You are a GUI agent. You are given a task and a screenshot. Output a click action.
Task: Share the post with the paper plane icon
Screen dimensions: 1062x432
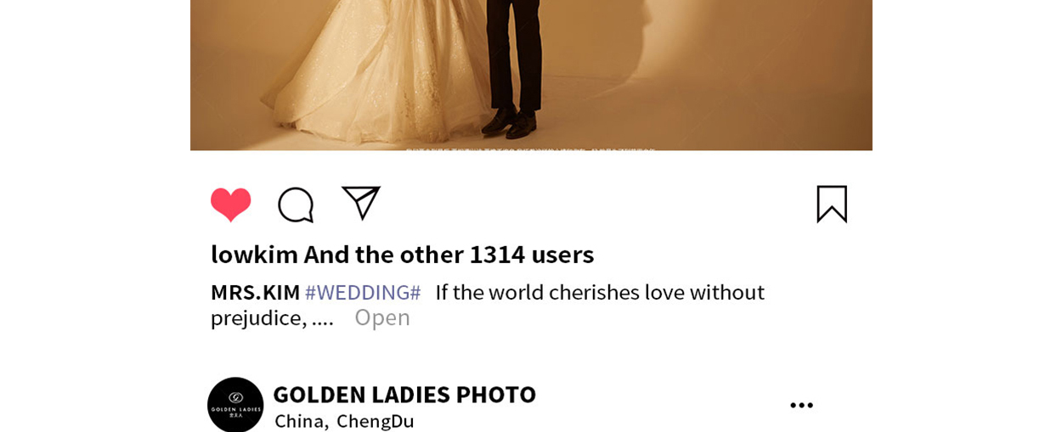coord(360,203)
